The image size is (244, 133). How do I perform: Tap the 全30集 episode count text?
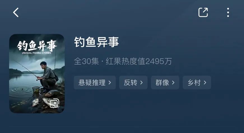tap(86, 61)
